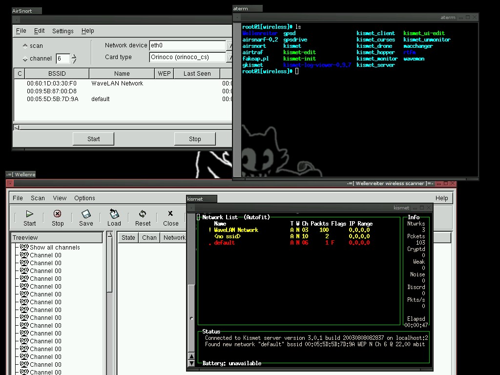Image resolution: width=500 pixels, height=375 pixels.
Task: Decrease the AirSnort channel number with the down arrow
Action: (x=74, y=61)
